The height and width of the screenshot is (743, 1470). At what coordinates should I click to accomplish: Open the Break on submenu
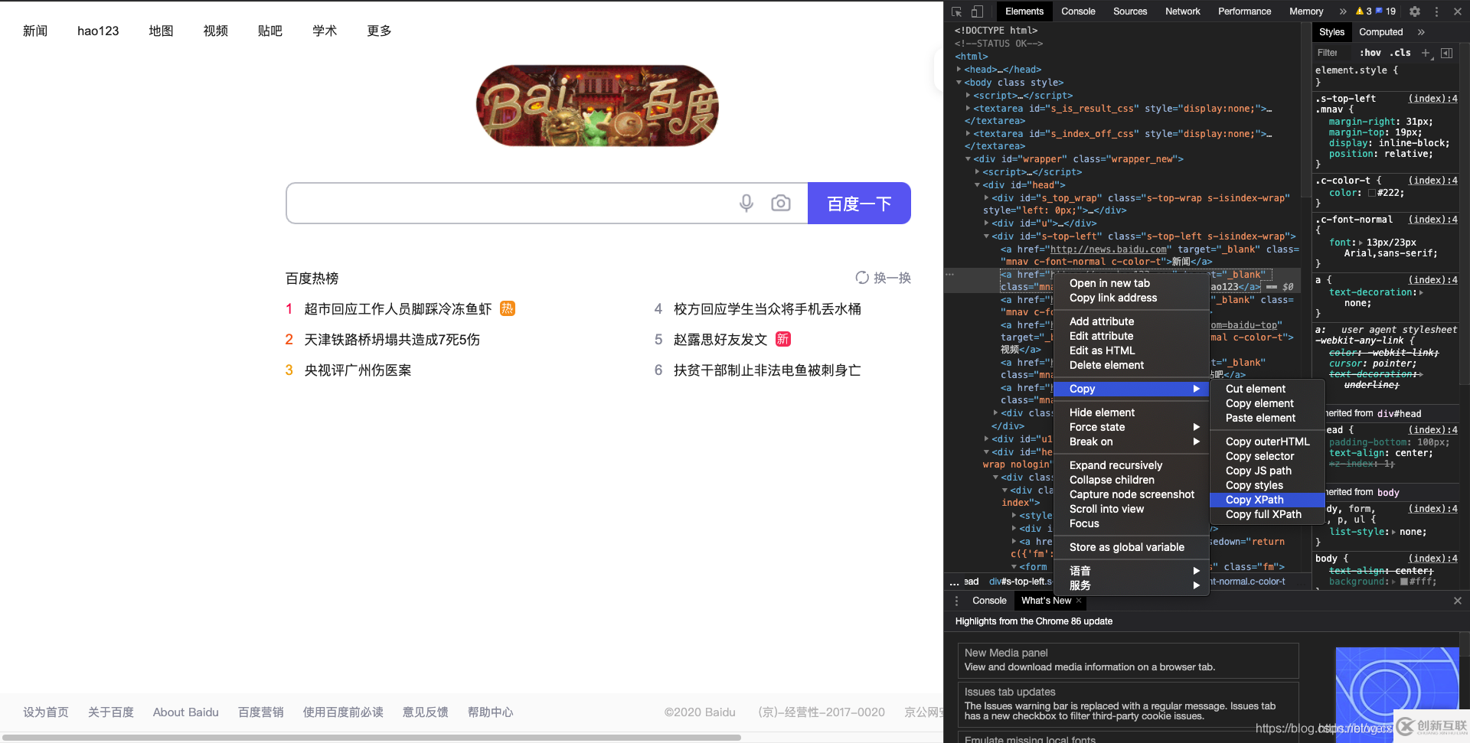point(1131,442)
